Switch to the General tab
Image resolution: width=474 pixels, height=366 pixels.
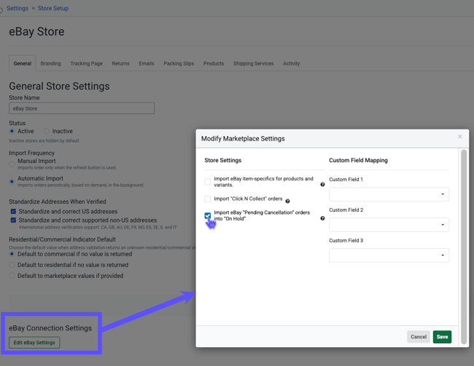tap(23, 63)
